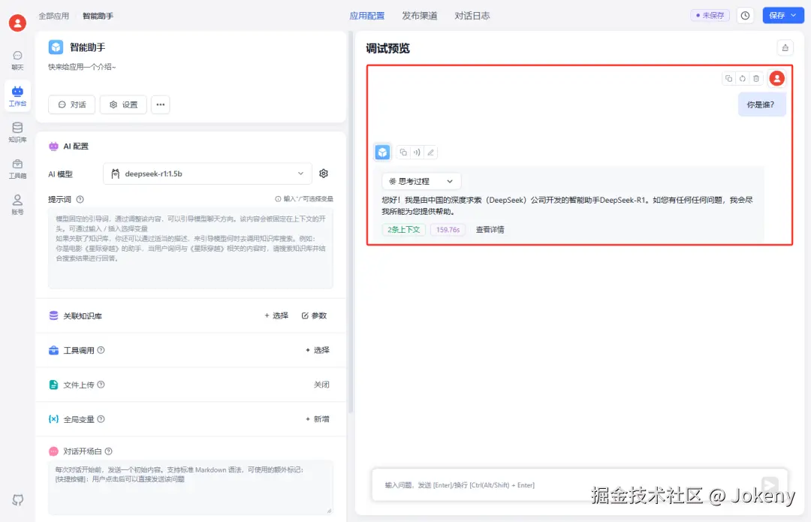Click the 智能助手 breadcrumb
811x522 pixels.
click(98, 16)
